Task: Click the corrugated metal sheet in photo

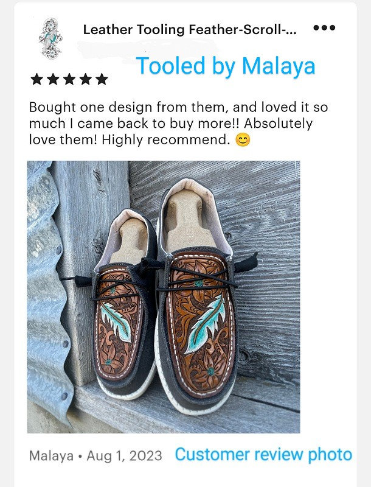Action: click(47, 295)
